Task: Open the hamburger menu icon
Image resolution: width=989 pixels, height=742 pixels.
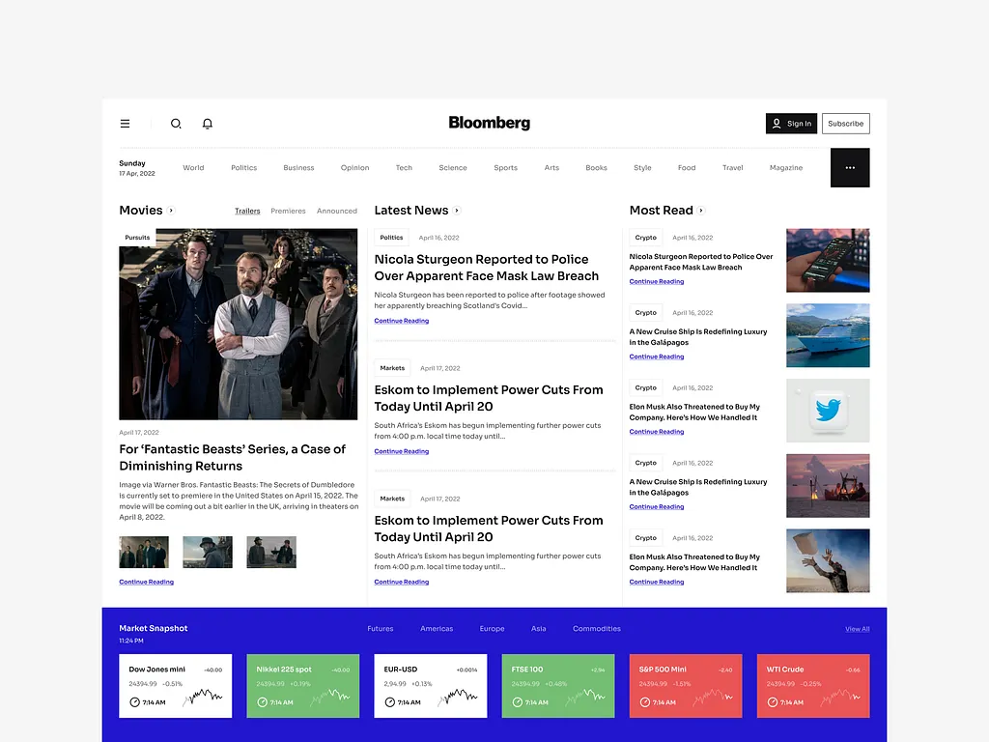Action: [125, 124]
